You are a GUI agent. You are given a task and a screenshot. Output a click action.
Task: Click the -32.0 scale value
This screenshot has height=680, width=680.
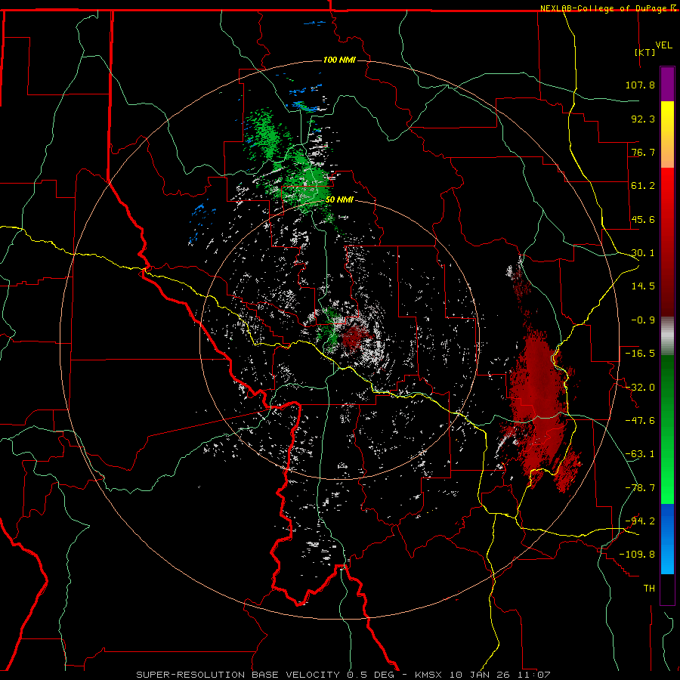(x=640, y=388)
